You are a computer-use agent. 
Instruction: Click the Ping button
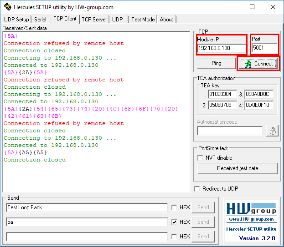coord(216,63)
